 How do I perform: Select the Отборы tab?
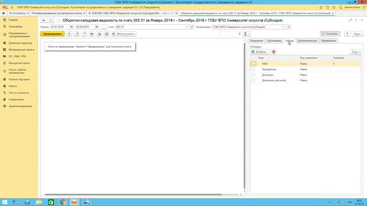(290, 41)
